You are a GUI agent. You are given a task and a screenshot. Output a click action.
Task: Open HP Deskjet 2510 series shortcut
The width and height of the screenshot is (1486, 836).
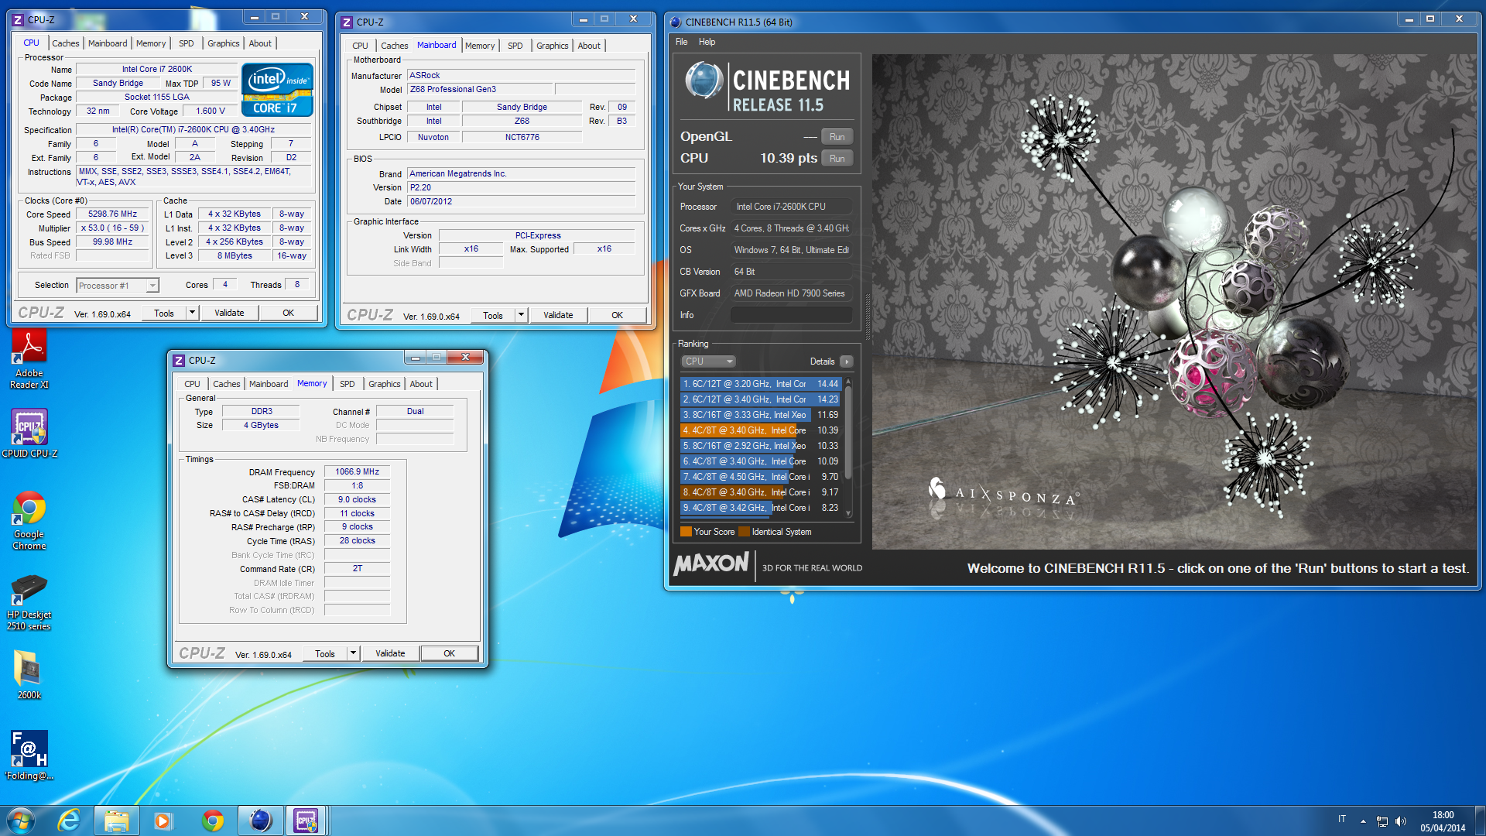[x=29, y=602]
